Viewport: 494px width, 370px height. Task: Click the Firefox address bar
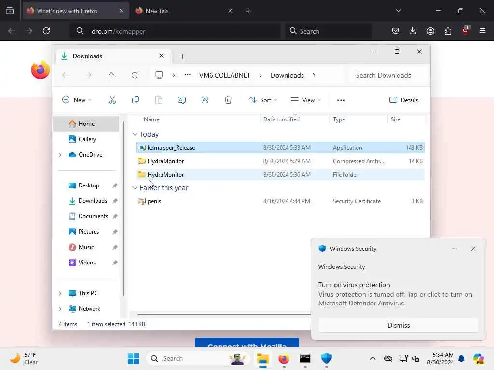coord(175,31)
